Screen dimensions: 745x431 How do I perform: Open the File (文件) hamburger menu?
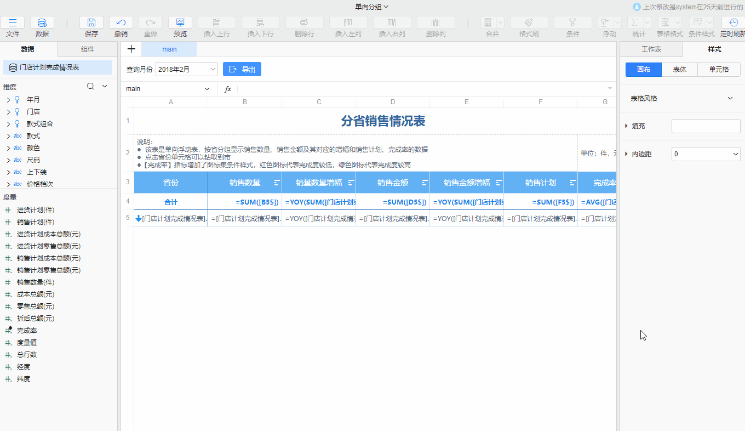[13, 22]
